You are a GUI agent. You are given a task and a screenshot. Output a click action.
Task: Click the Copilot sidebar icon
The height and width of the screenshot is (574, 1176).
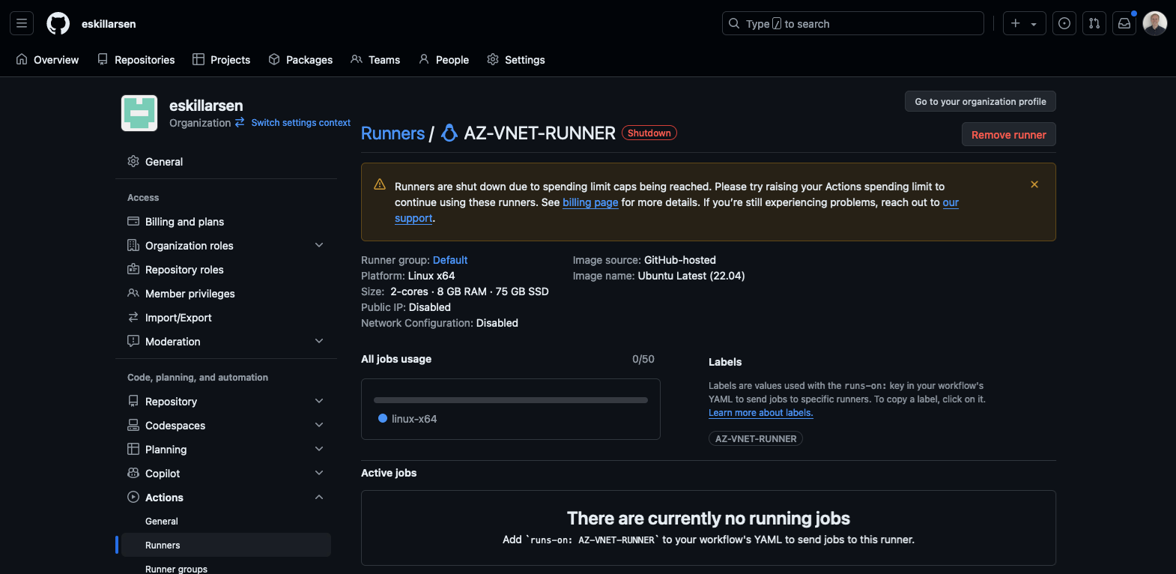pyautogui.click(x=133, y=473)
